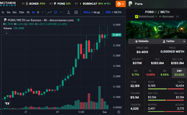Select the 4h timeframe
Screen dimensions: 187x115
pyautogui.click(x=33, y=12)
